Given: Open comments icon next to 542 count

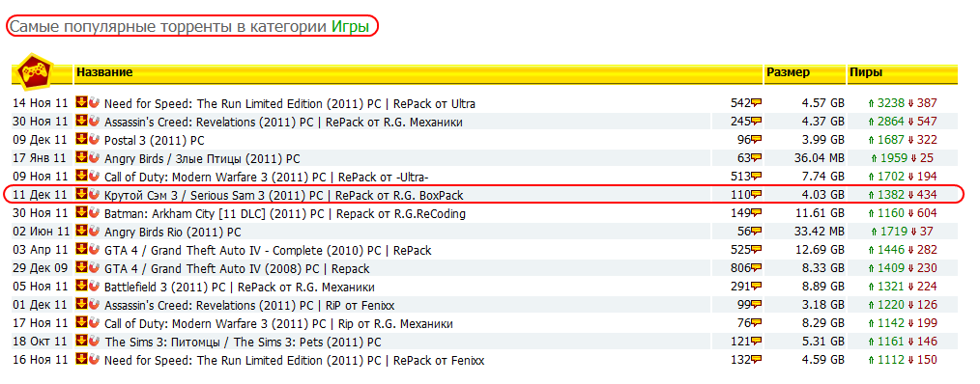Looking at the screenshot, I should click(x=757, y=103).
